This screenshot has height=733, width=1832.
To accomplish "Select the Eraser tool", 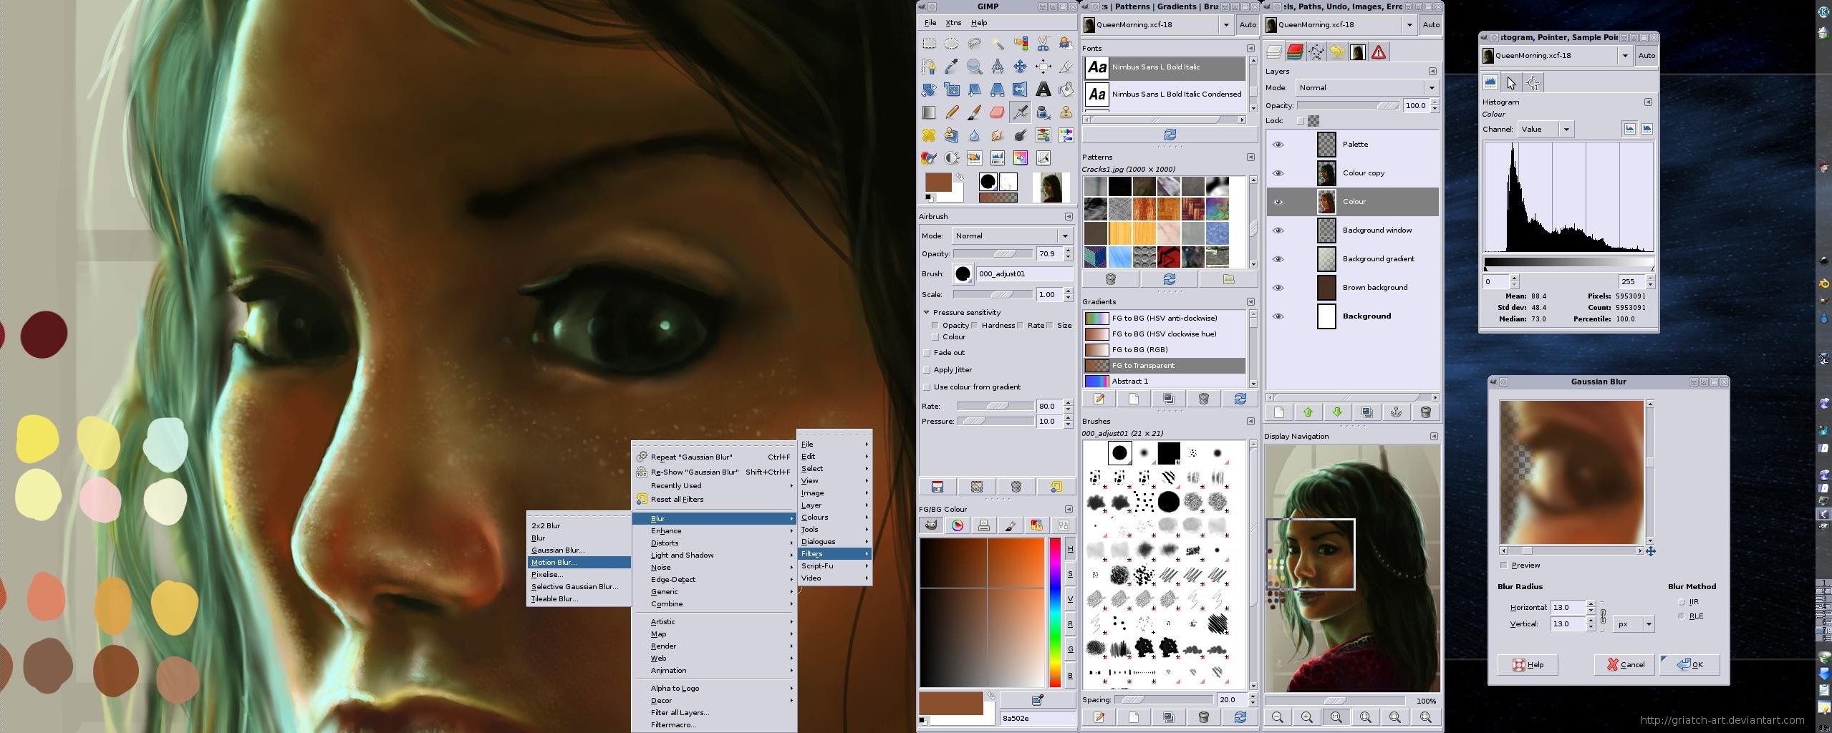I will click(x=998, y=111).
